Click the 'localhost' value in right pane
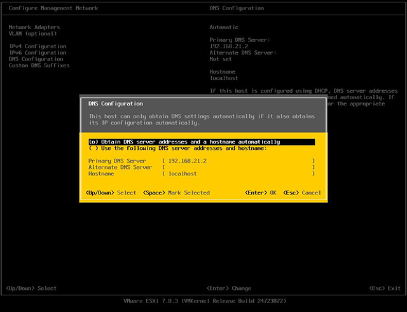 click(224, 78)
